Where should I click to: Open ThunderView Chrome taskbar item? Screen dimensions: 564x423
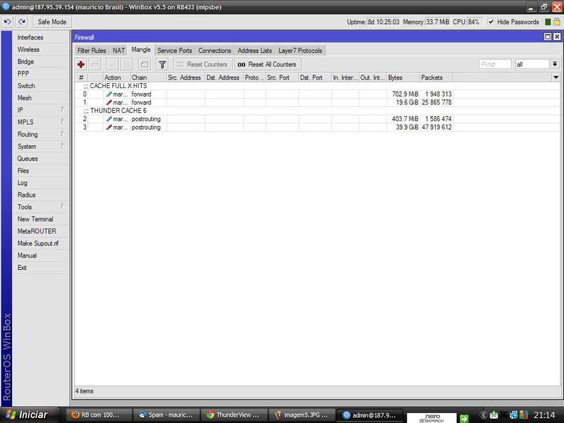click(x=233, y=415)
